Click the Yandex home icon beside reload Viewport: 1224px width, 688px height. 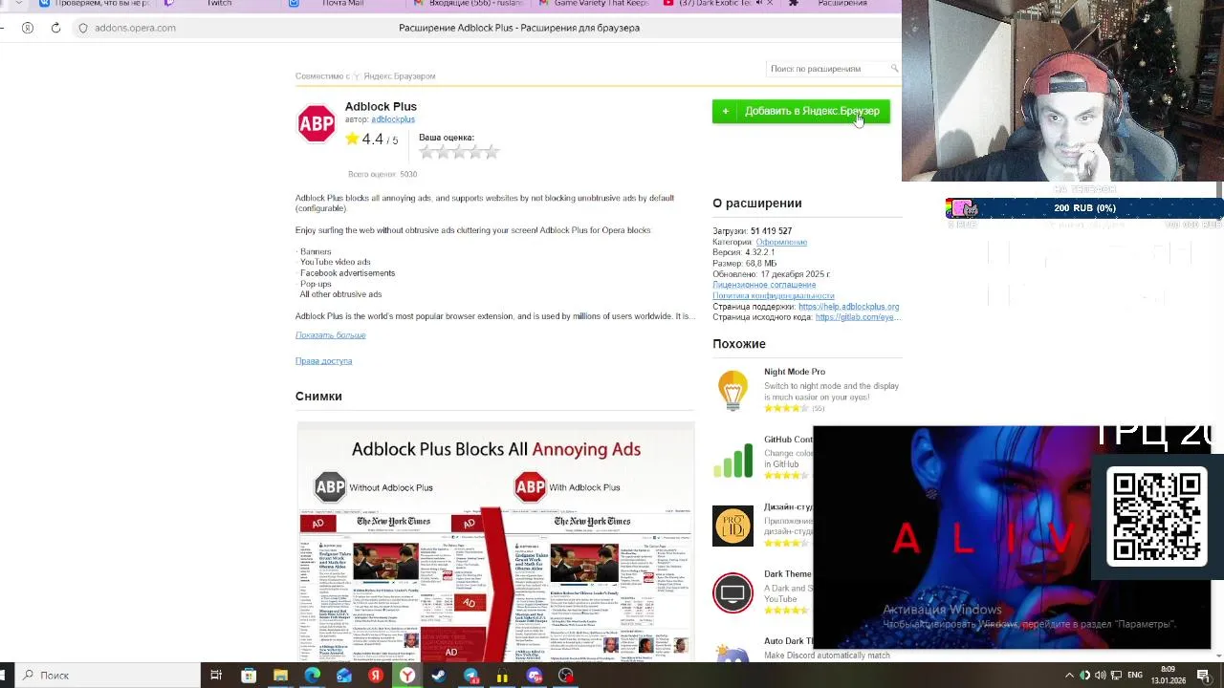[x=28, y=28]
